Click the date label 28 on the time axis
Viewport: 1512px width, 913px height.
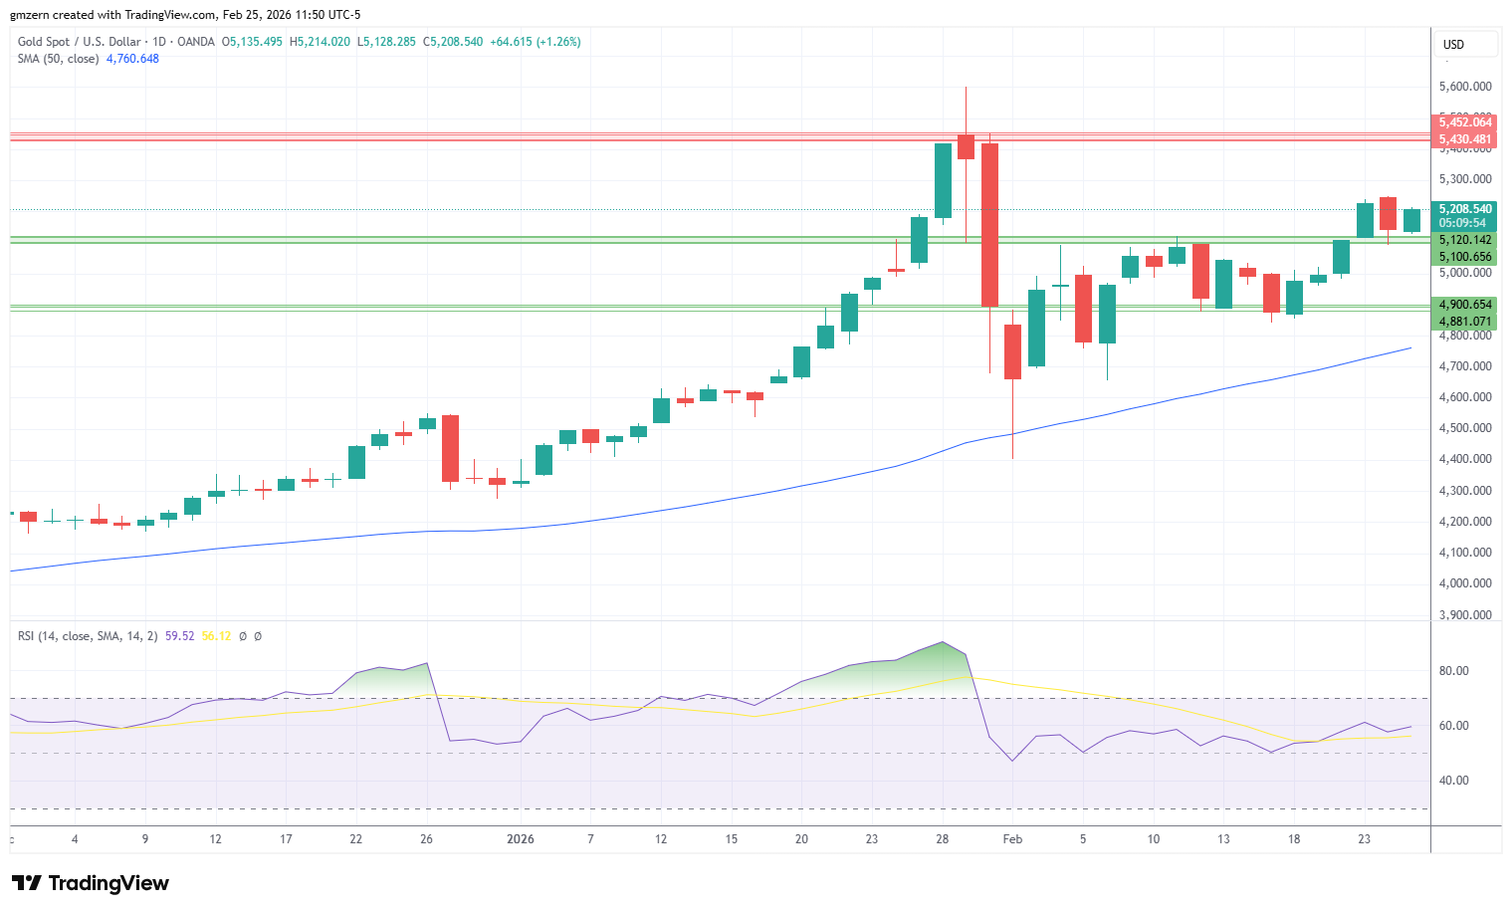tap(942, 839)
